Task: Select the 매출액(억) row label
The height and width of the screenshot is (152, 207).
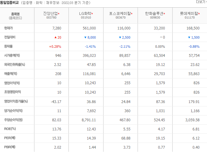Action: click(x=11, y=74)
